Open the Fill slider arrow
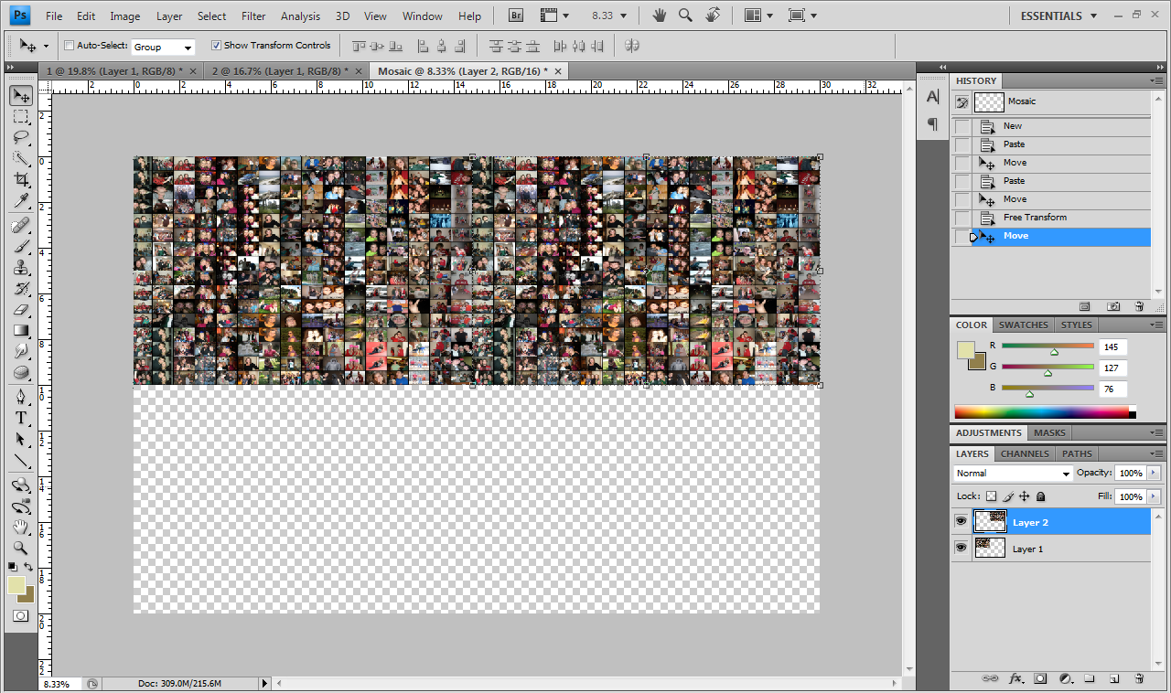This screenshot has width=1171, height=693. 1153,496
